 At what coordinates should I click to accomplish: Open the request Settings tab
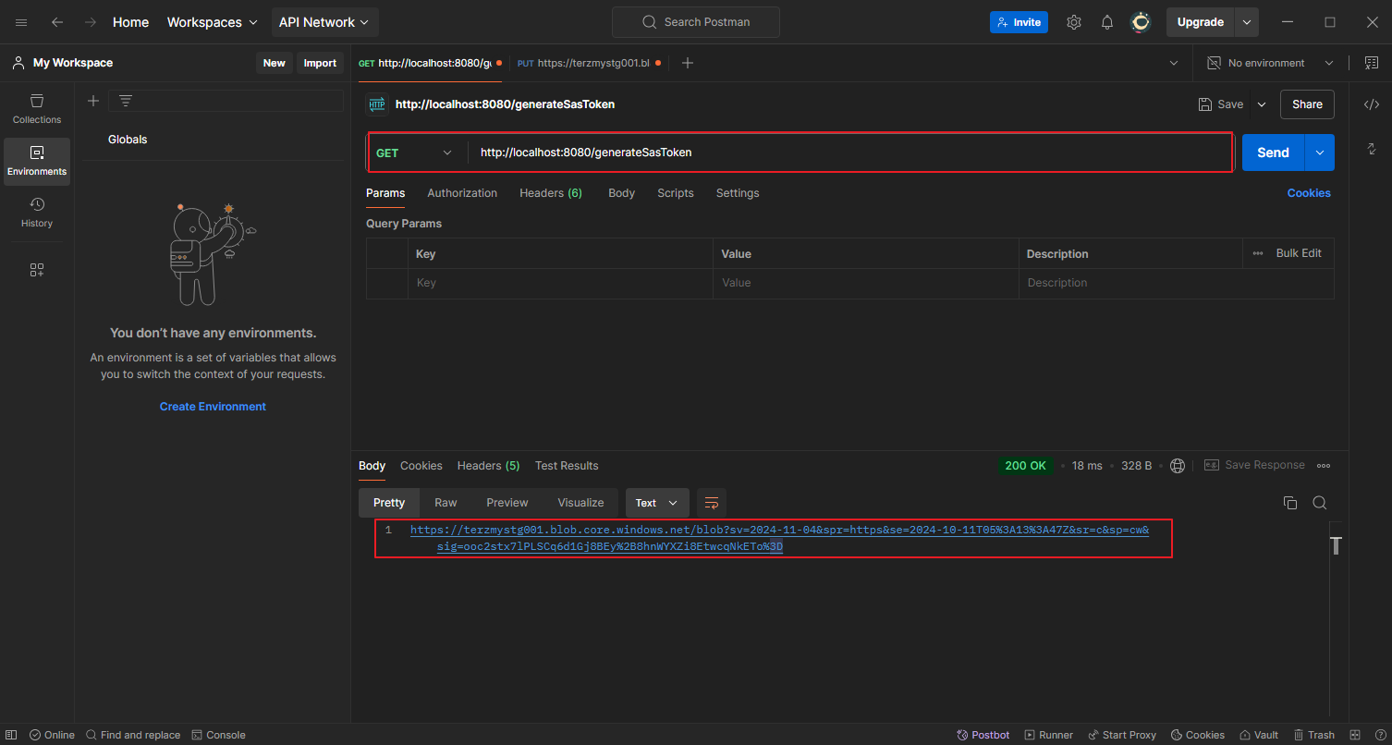click(x=738, y=193)
